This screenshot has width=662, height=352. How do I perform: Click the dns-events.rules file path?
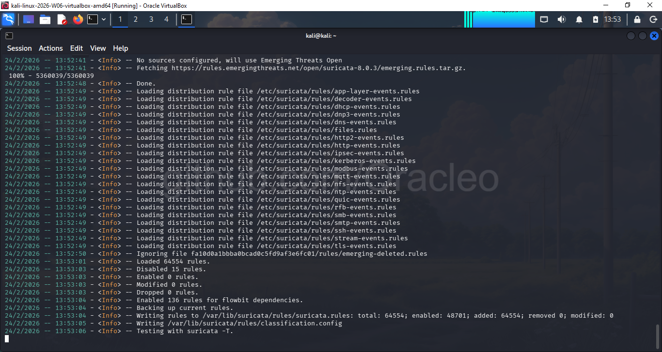pyautogui.click(x=327, y=122)
